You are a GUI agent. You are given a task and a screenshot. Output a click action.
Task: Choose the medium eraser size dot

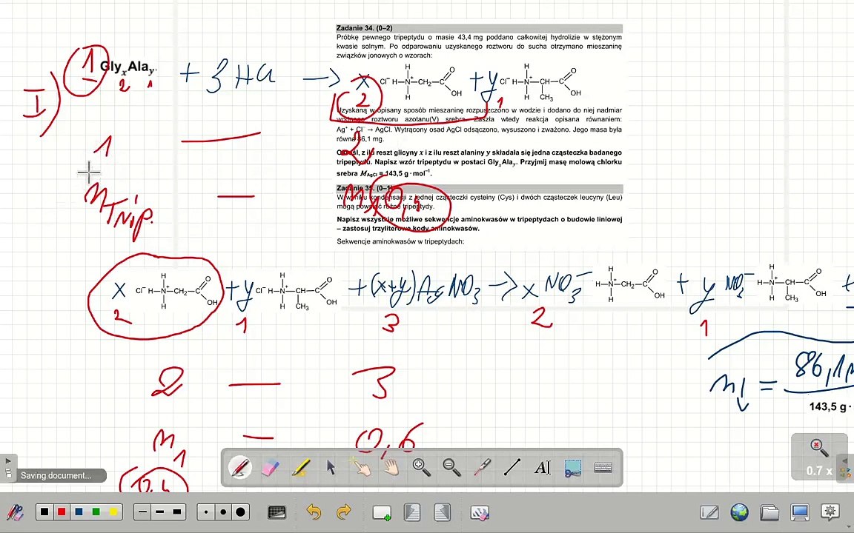(x=223, y=512)
